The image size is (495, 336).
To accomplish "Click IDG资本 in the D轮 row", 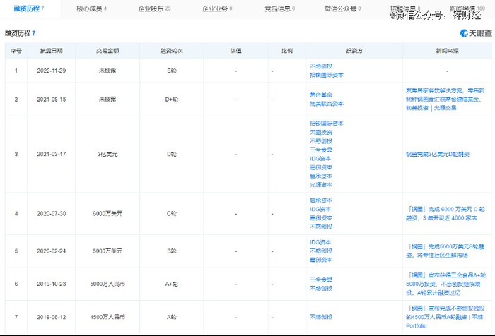I will 320,159.
